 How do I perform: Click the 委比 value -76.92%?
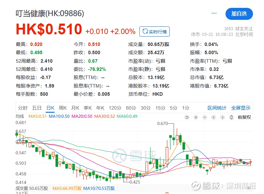tap(97, 69)
